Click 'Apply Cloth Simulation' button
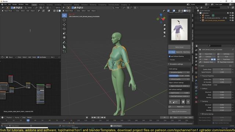This screenshot has height=132, width=235. tap(180, 111)
